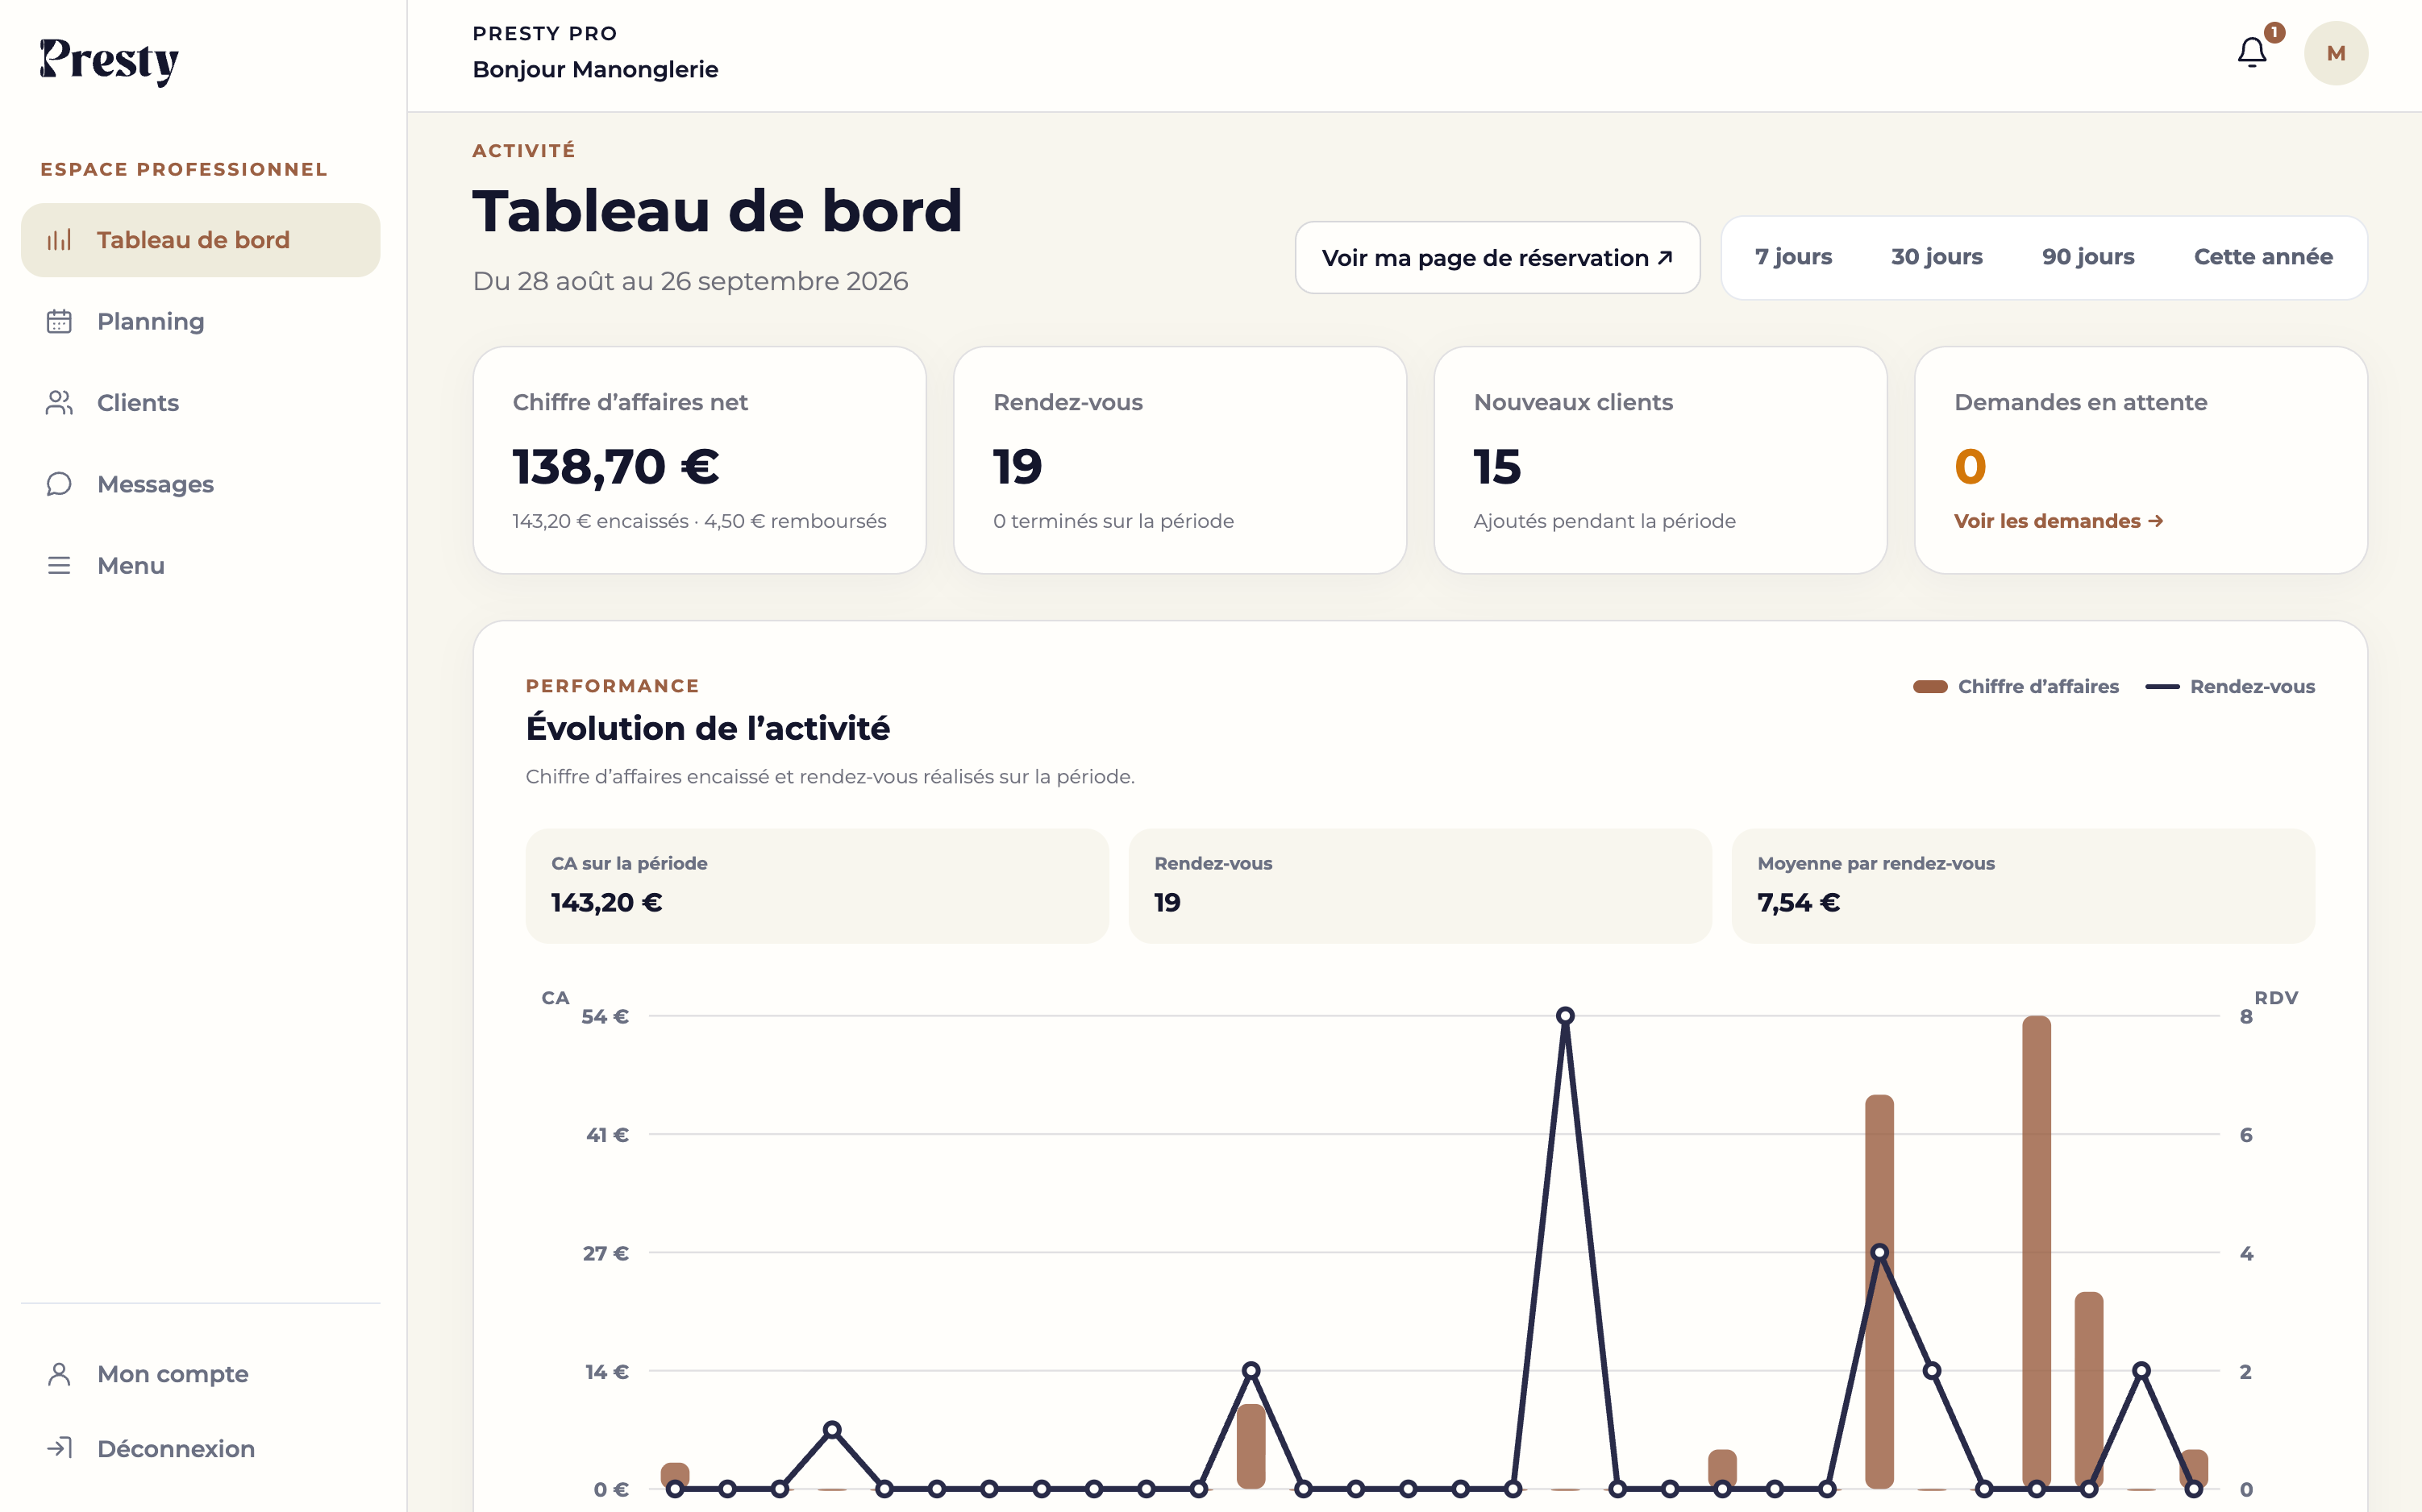Open the M profile avatar

[2336, 53]
